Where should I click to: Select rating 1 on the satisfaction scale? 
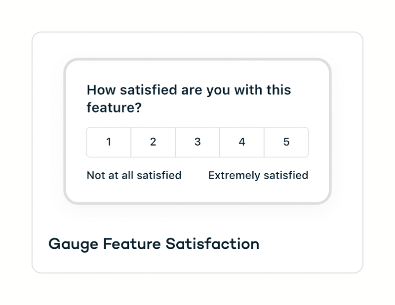click(108, 142)
